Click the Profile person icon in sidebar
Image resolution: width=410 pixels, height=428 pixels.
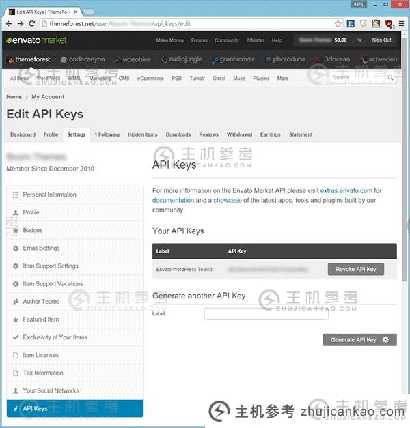(x=16, y=212)
